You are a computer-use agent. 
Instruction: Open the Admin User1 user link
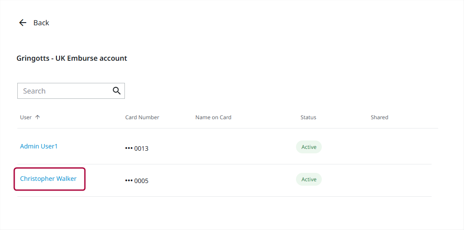coord(39,146)
